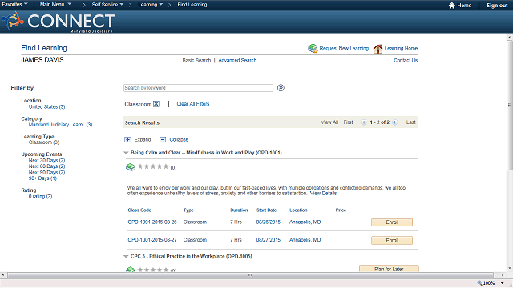The width and height of the screenshot is (513, 288).
Task: Filter by Next 30 Days events
Action: [x=46, y=160]
